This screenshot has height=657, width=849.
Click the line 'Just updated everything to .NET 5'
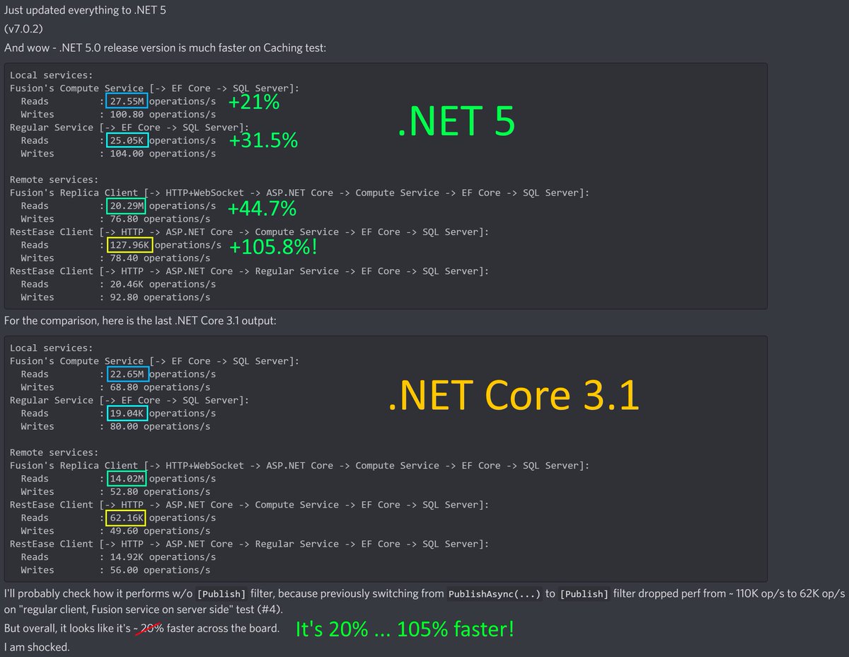pos(86,11)
